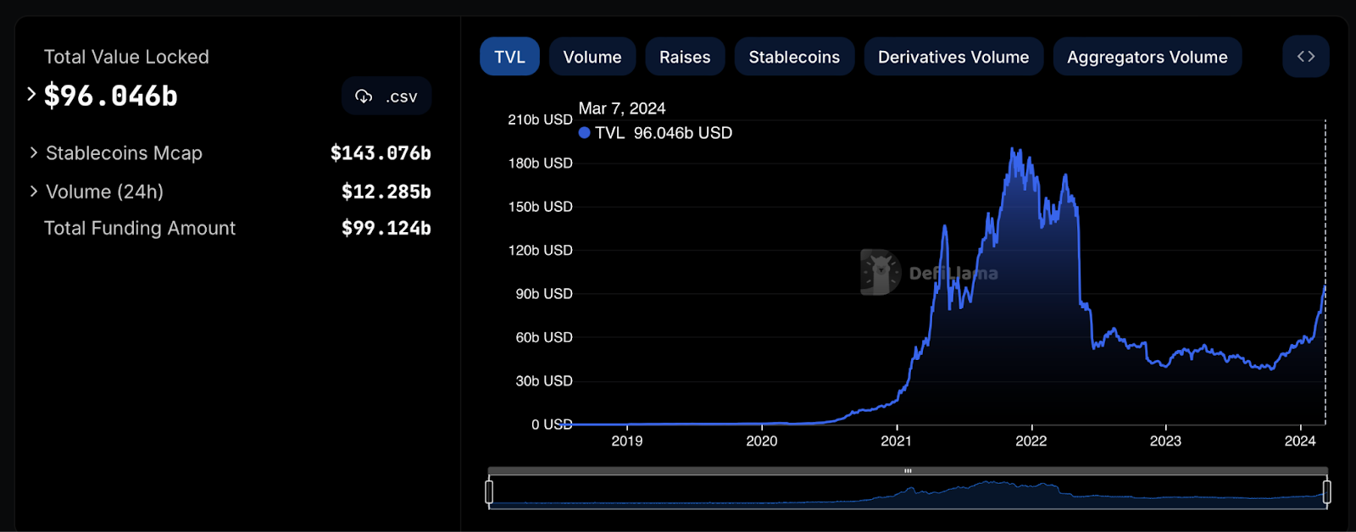Click the 2022 peak on TVL chart
1356x532 pixels.
click(1014, 150)
